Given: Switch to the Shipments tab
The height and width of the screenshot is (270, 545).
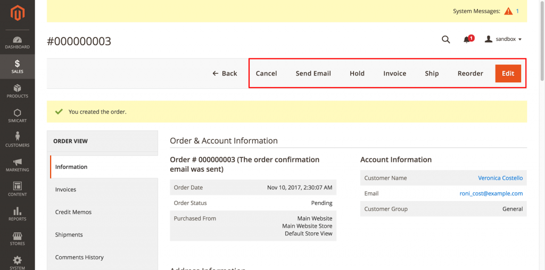Looking at the screenshot, I should pyautogui.click(x=104, y=234).
